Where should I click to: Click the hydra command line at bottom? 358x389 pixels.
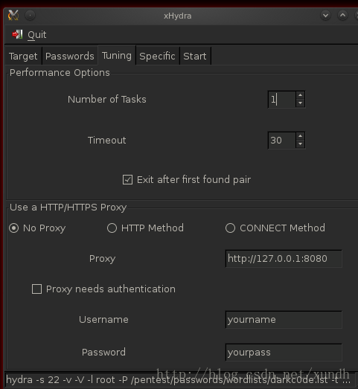[x=179, y=380]
